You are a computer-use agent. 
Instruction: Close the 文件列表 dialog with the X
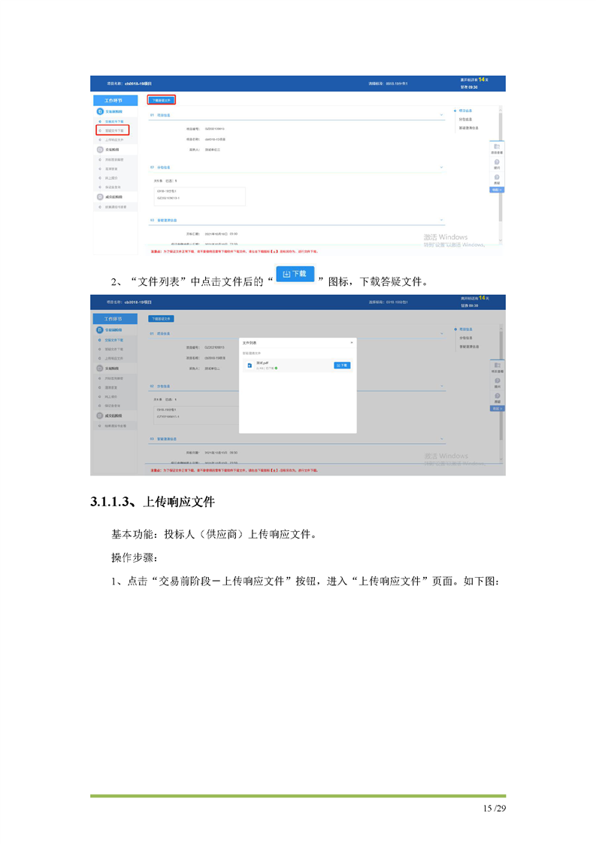coord(352,342)
